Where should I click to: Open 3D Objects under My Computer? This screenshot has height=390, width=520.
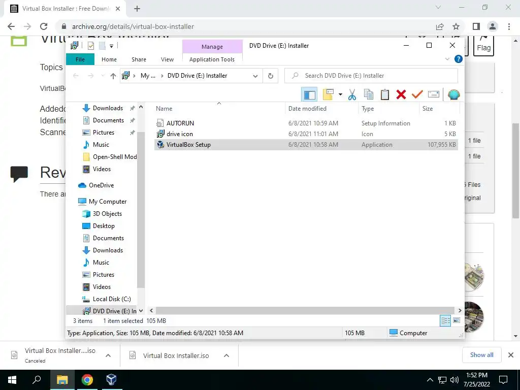(x=107, y=214)
